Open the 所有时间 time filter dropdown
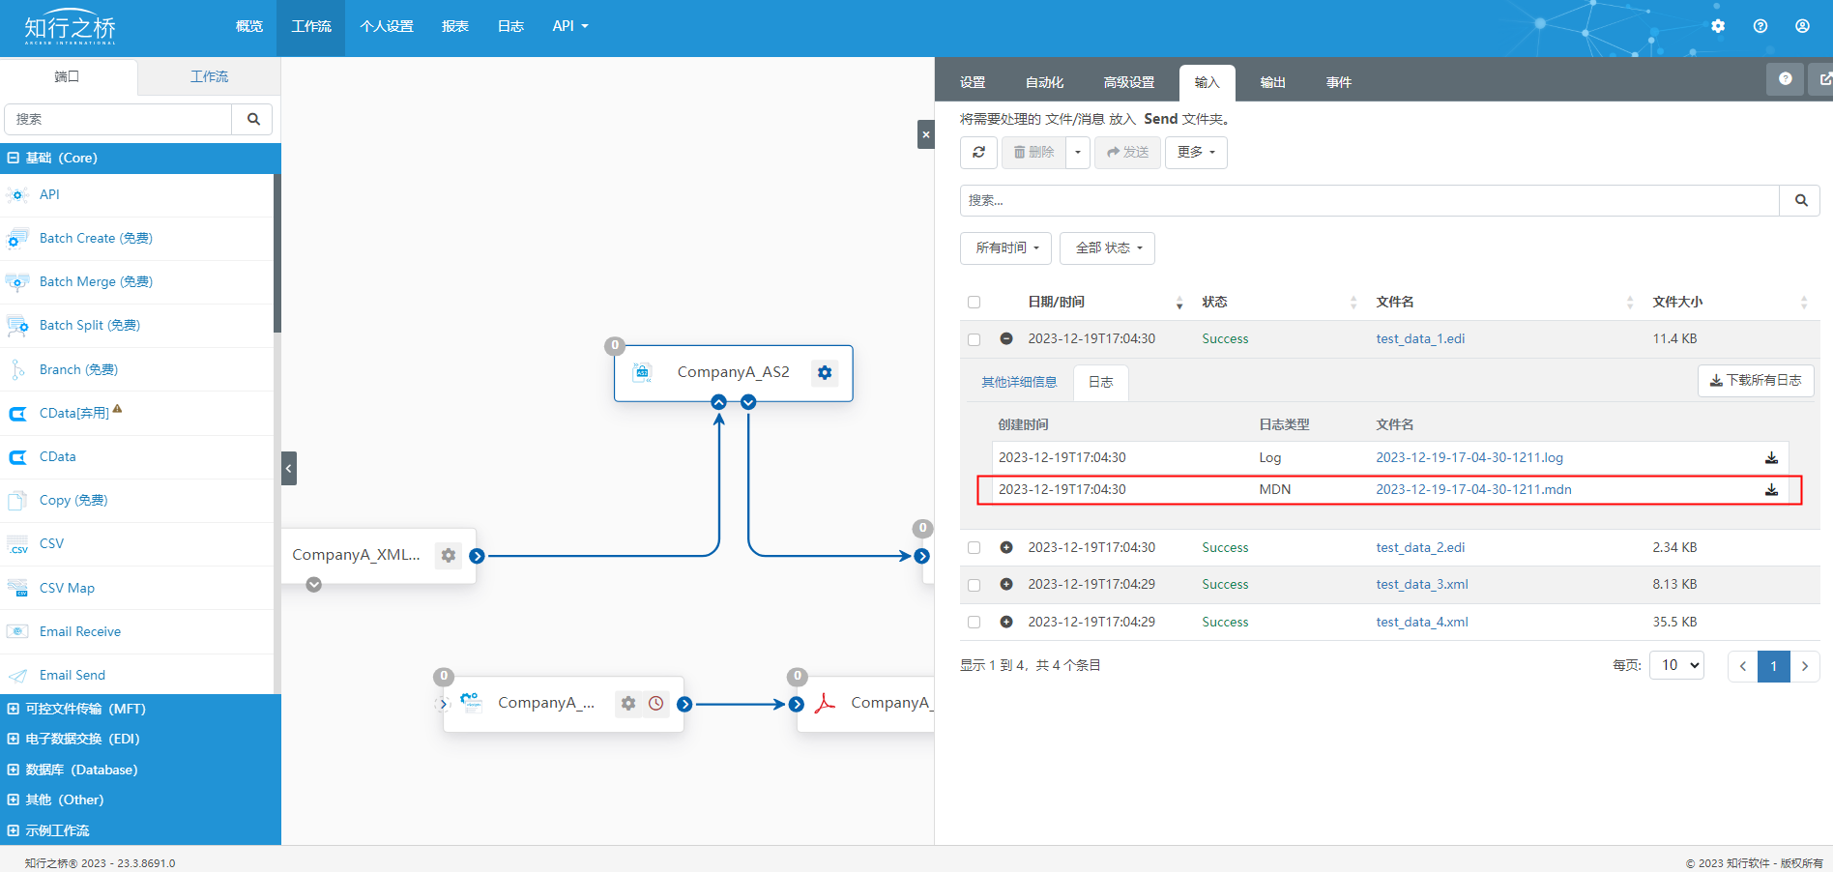1833x872 pixels. [1005, 248]
